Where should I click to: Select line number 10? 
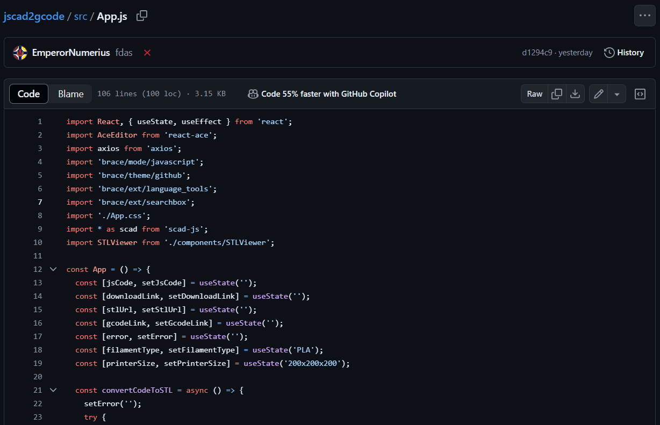(38, 242)
